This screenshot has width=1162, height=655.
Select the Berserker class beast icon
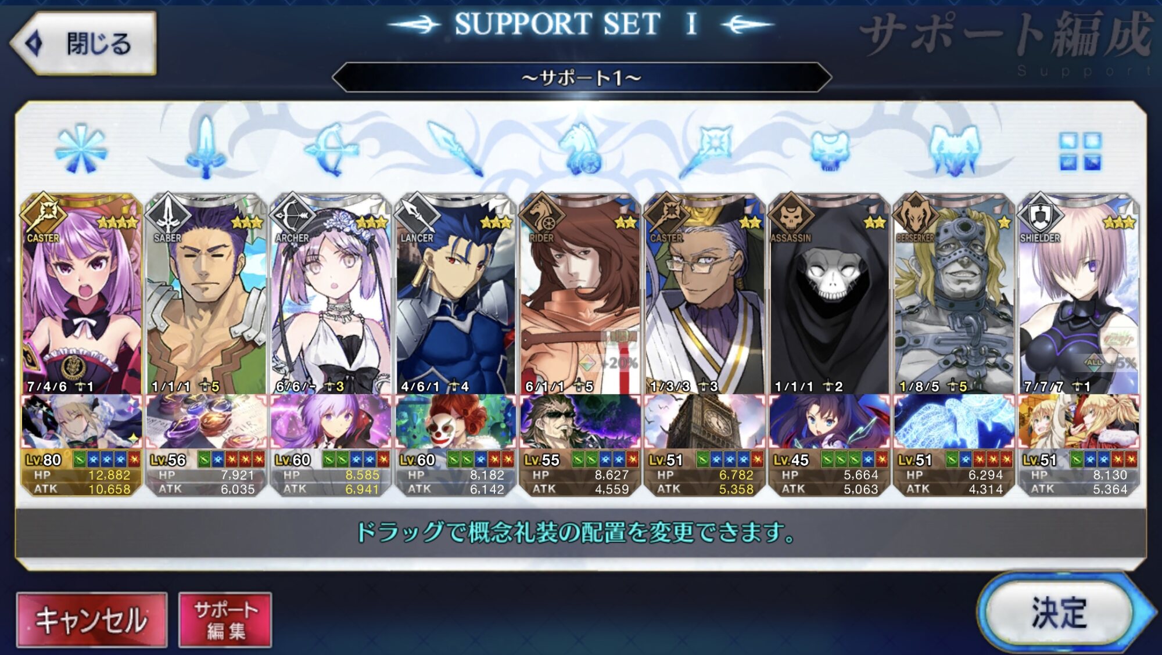(955, 150)
